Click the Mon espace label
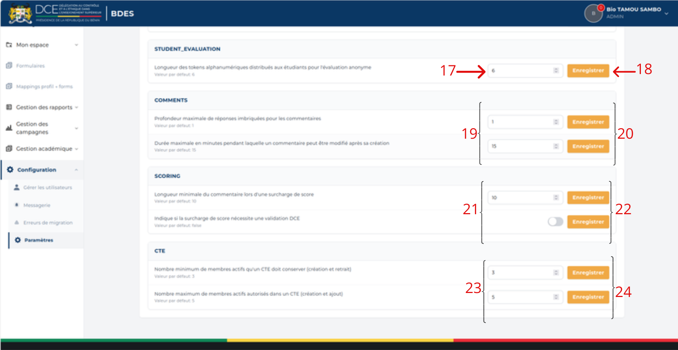 [x=32, y=45]
